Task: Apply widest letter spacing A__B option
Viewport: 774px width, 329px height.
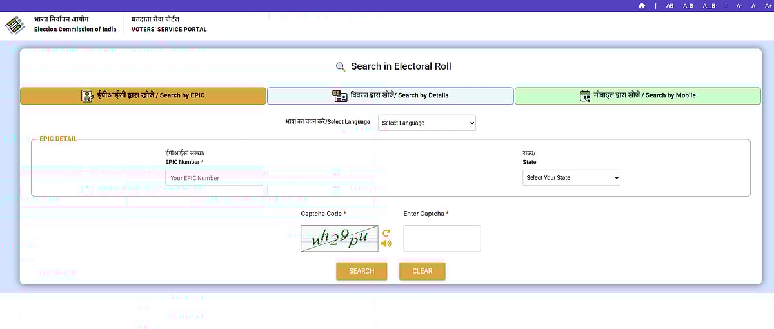Action: click(709, 6)
